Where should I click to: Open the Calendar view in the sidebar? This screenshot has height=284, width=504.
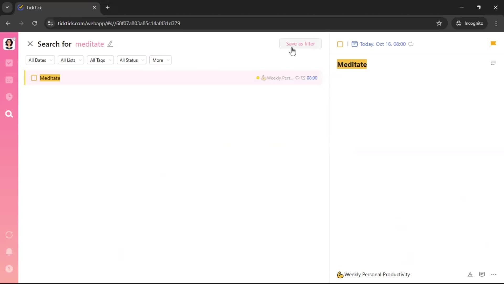click(9, 80)
